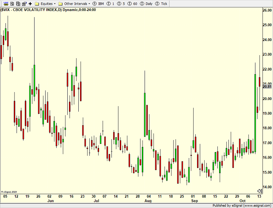This screenshot has height=208, width=273.
Task: Expand the Equities dropdown arrow
Action: point(55,4)
